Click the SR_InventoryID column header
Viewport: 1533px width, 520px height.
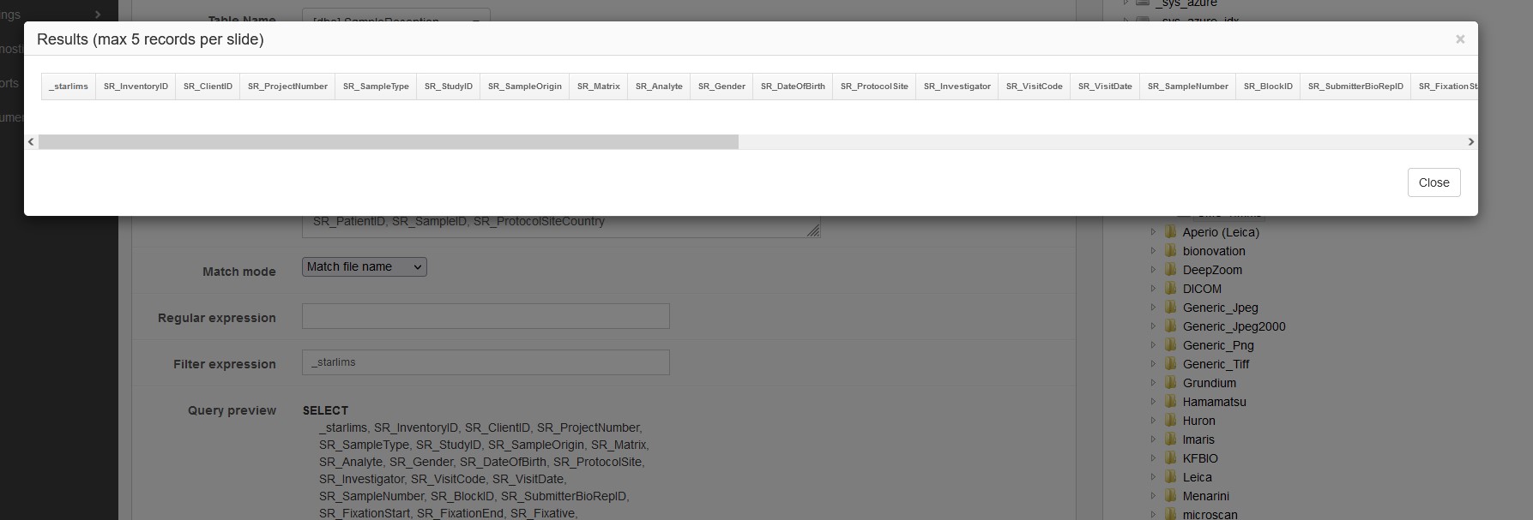(x=136, y=87)
